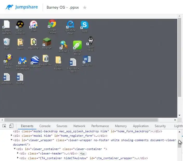Launch the ATLauncher icon
Image resolution: width=183 pixels, height=161 pixels.
click(x=34, y=44)
